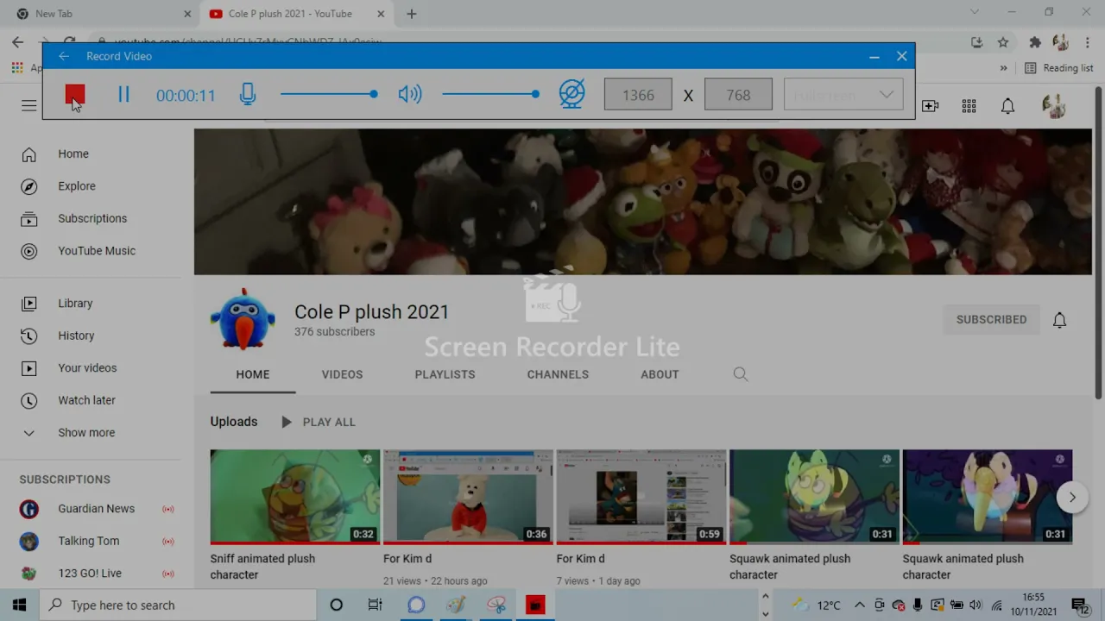Bookmark this page with the star icon
This screenshot has width=1105, height=621.
pos(1002,42)
